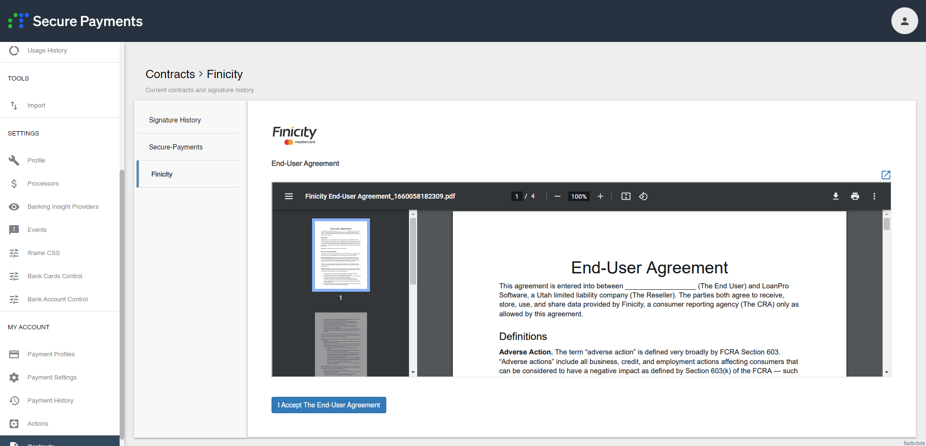Click the PDF page number field

tap(517, 196)
